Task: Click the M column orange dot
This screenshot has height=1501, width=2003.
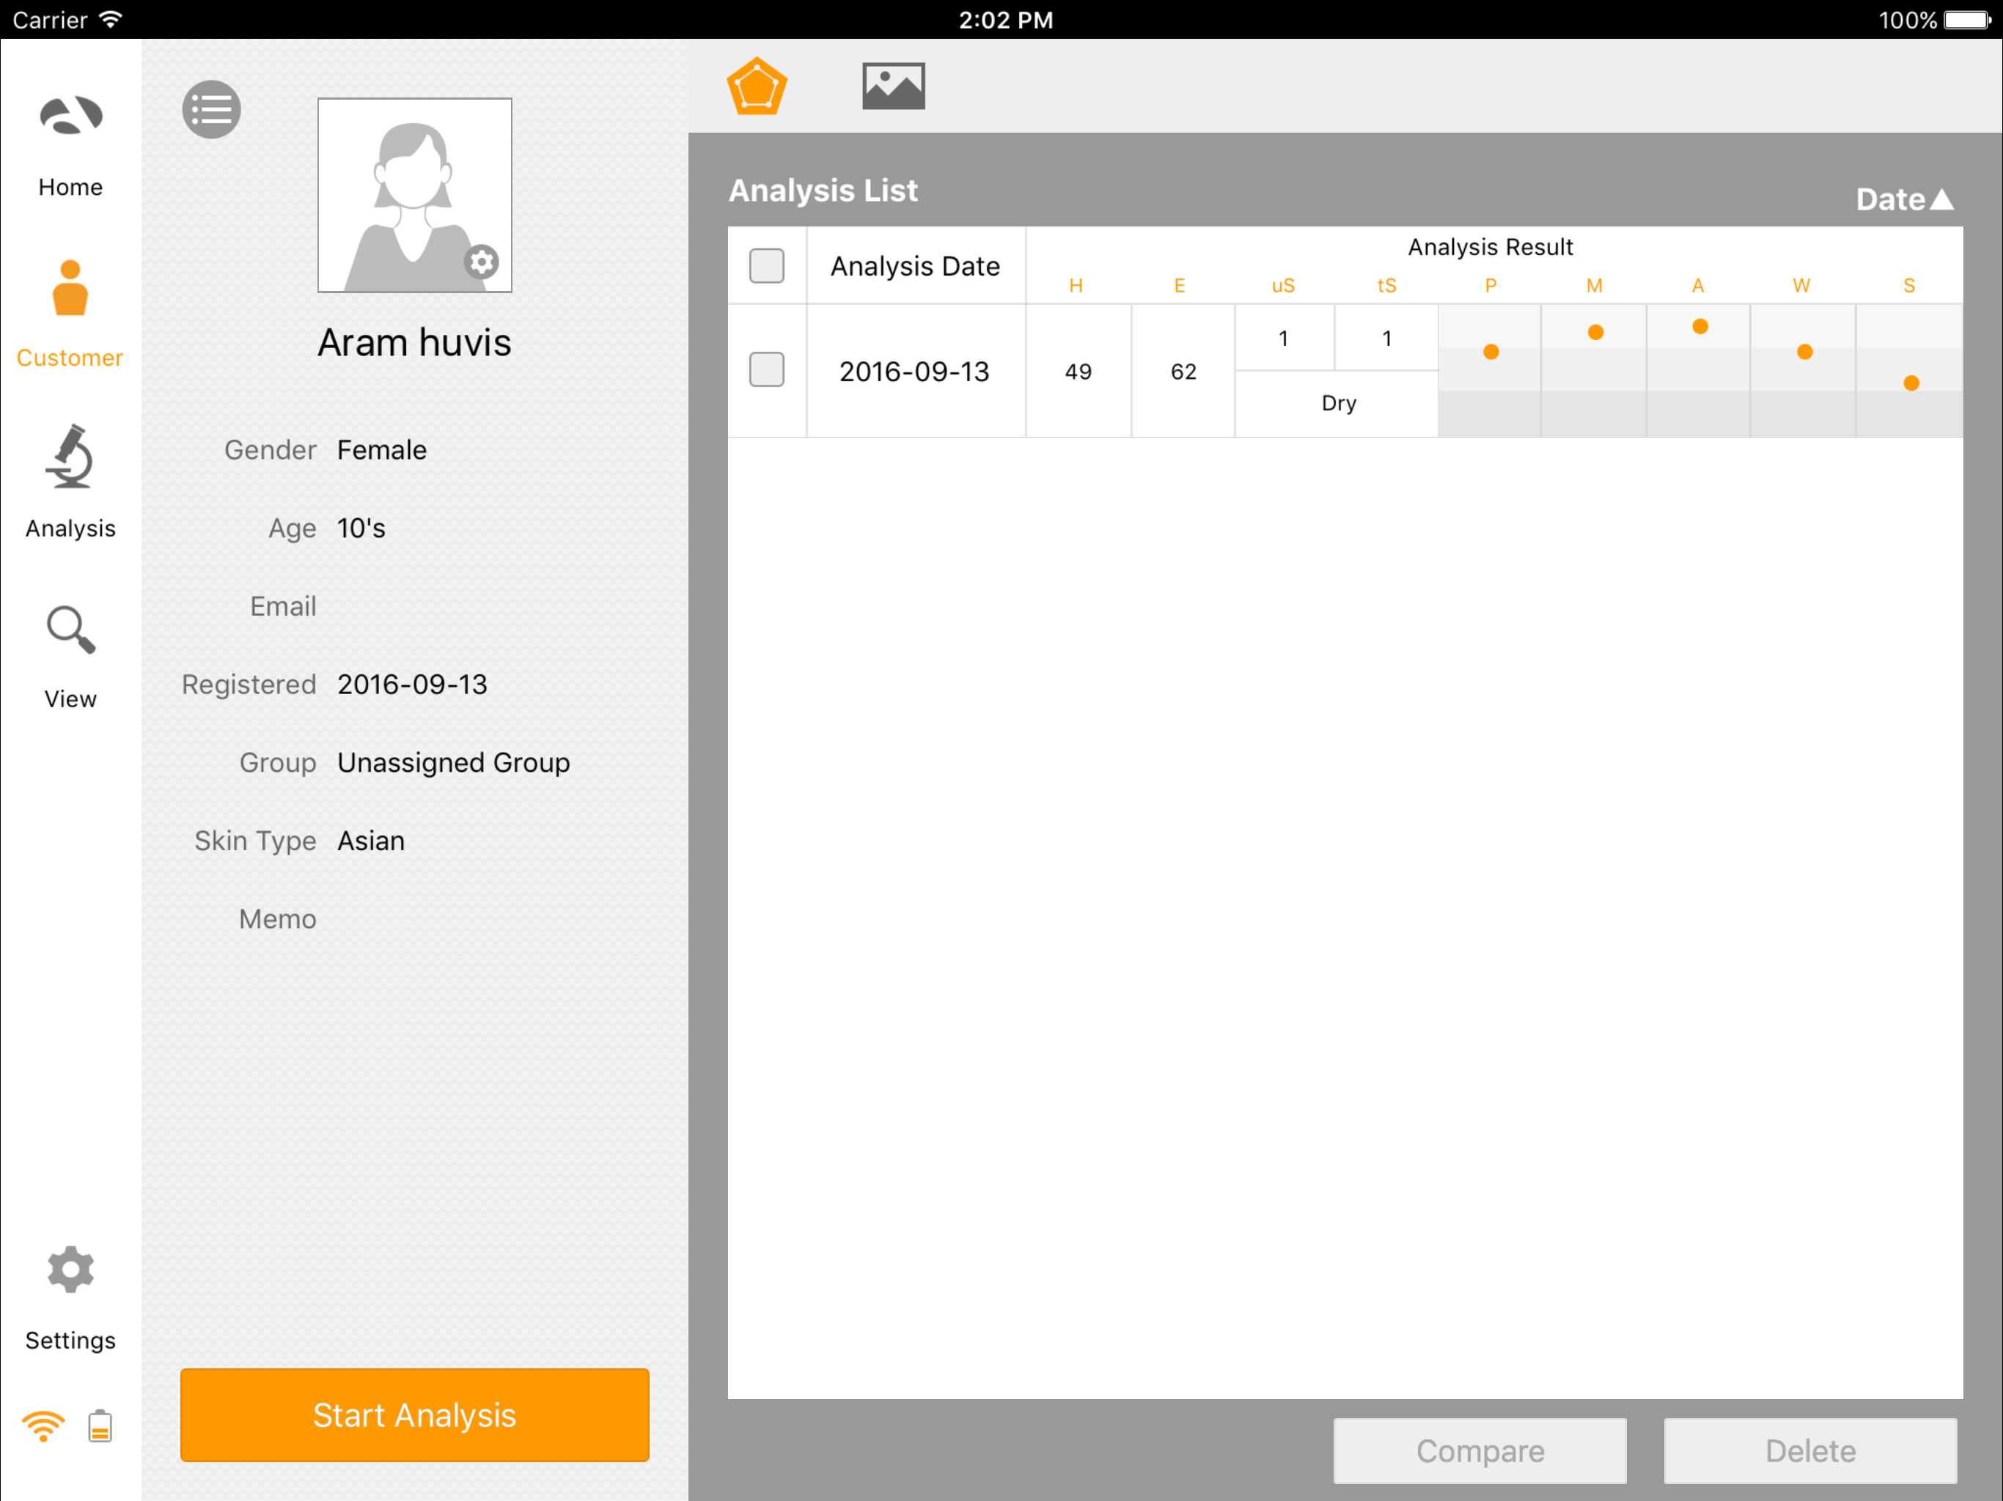Action: click(1595, 332)
